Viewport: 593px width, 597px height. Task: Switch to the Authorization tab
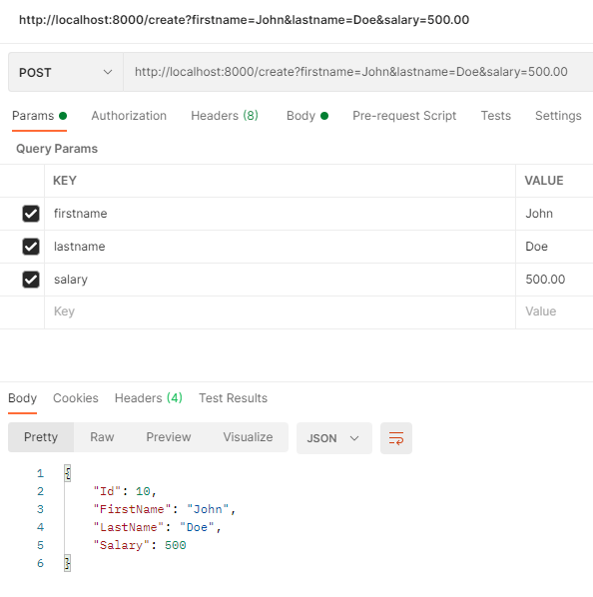[x=129, y=116]
